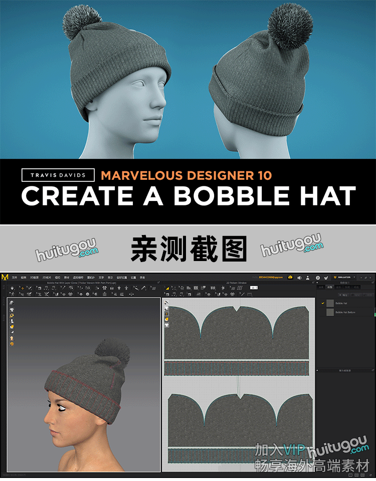Open the SIMULATION mode dropdown
The width and height of the screenshot is (376, 481).
345,277
